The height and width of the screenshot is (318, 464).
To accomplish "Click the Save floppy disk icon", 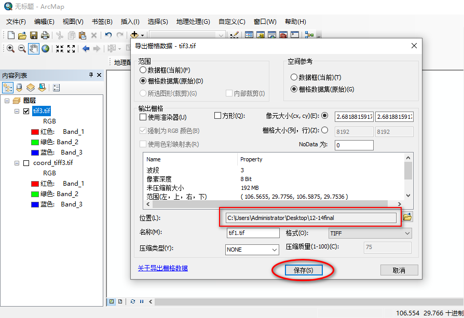I will 34,35.
